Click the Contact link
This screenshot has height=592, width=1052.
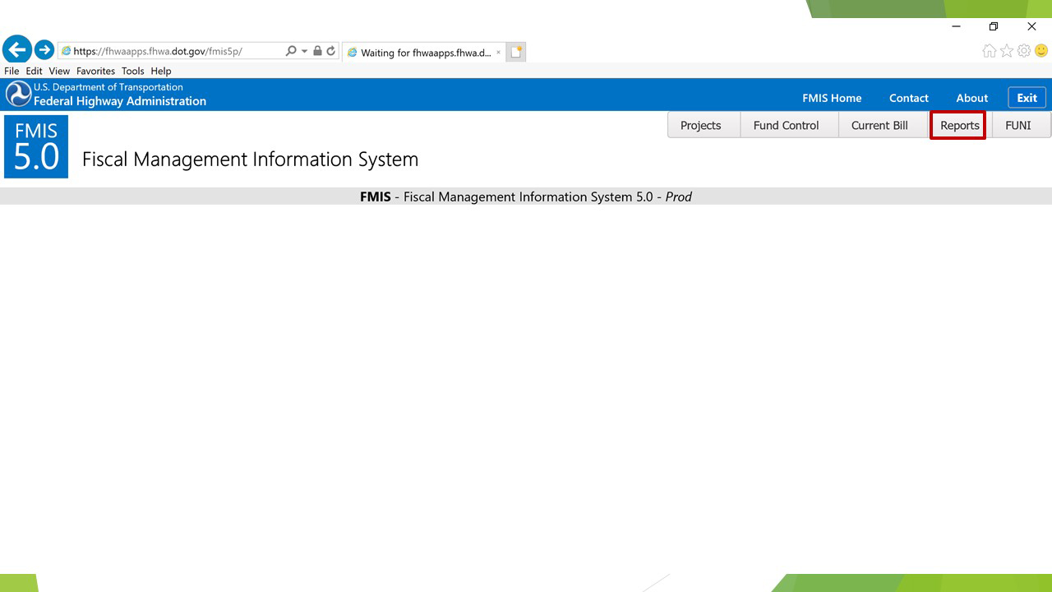(x=909, y=98)
